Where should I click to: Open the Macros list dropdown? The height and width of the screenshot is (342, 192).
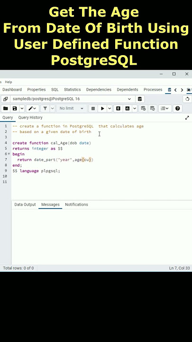coord(165,108)
